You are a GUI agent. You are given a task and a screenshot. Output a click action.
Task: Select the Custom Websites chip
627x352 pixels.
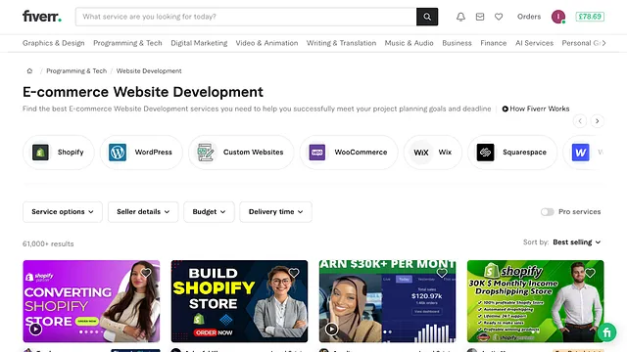241,153
